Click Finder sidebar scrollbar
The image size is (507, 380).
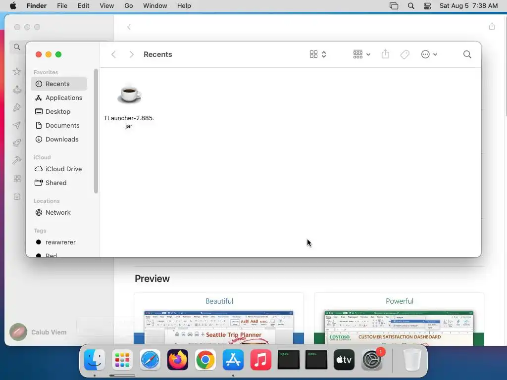point(96,131)
